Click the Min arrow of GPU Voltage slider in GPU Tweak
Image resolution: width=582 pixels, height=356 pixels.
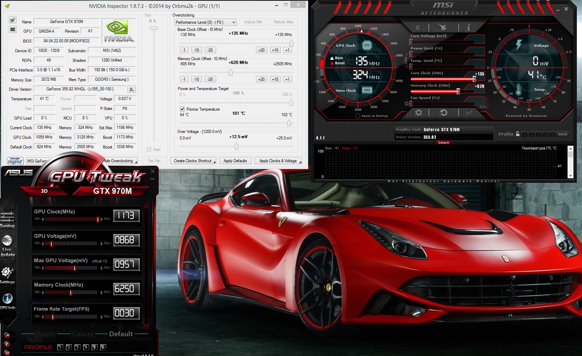(x=43, y=243)
